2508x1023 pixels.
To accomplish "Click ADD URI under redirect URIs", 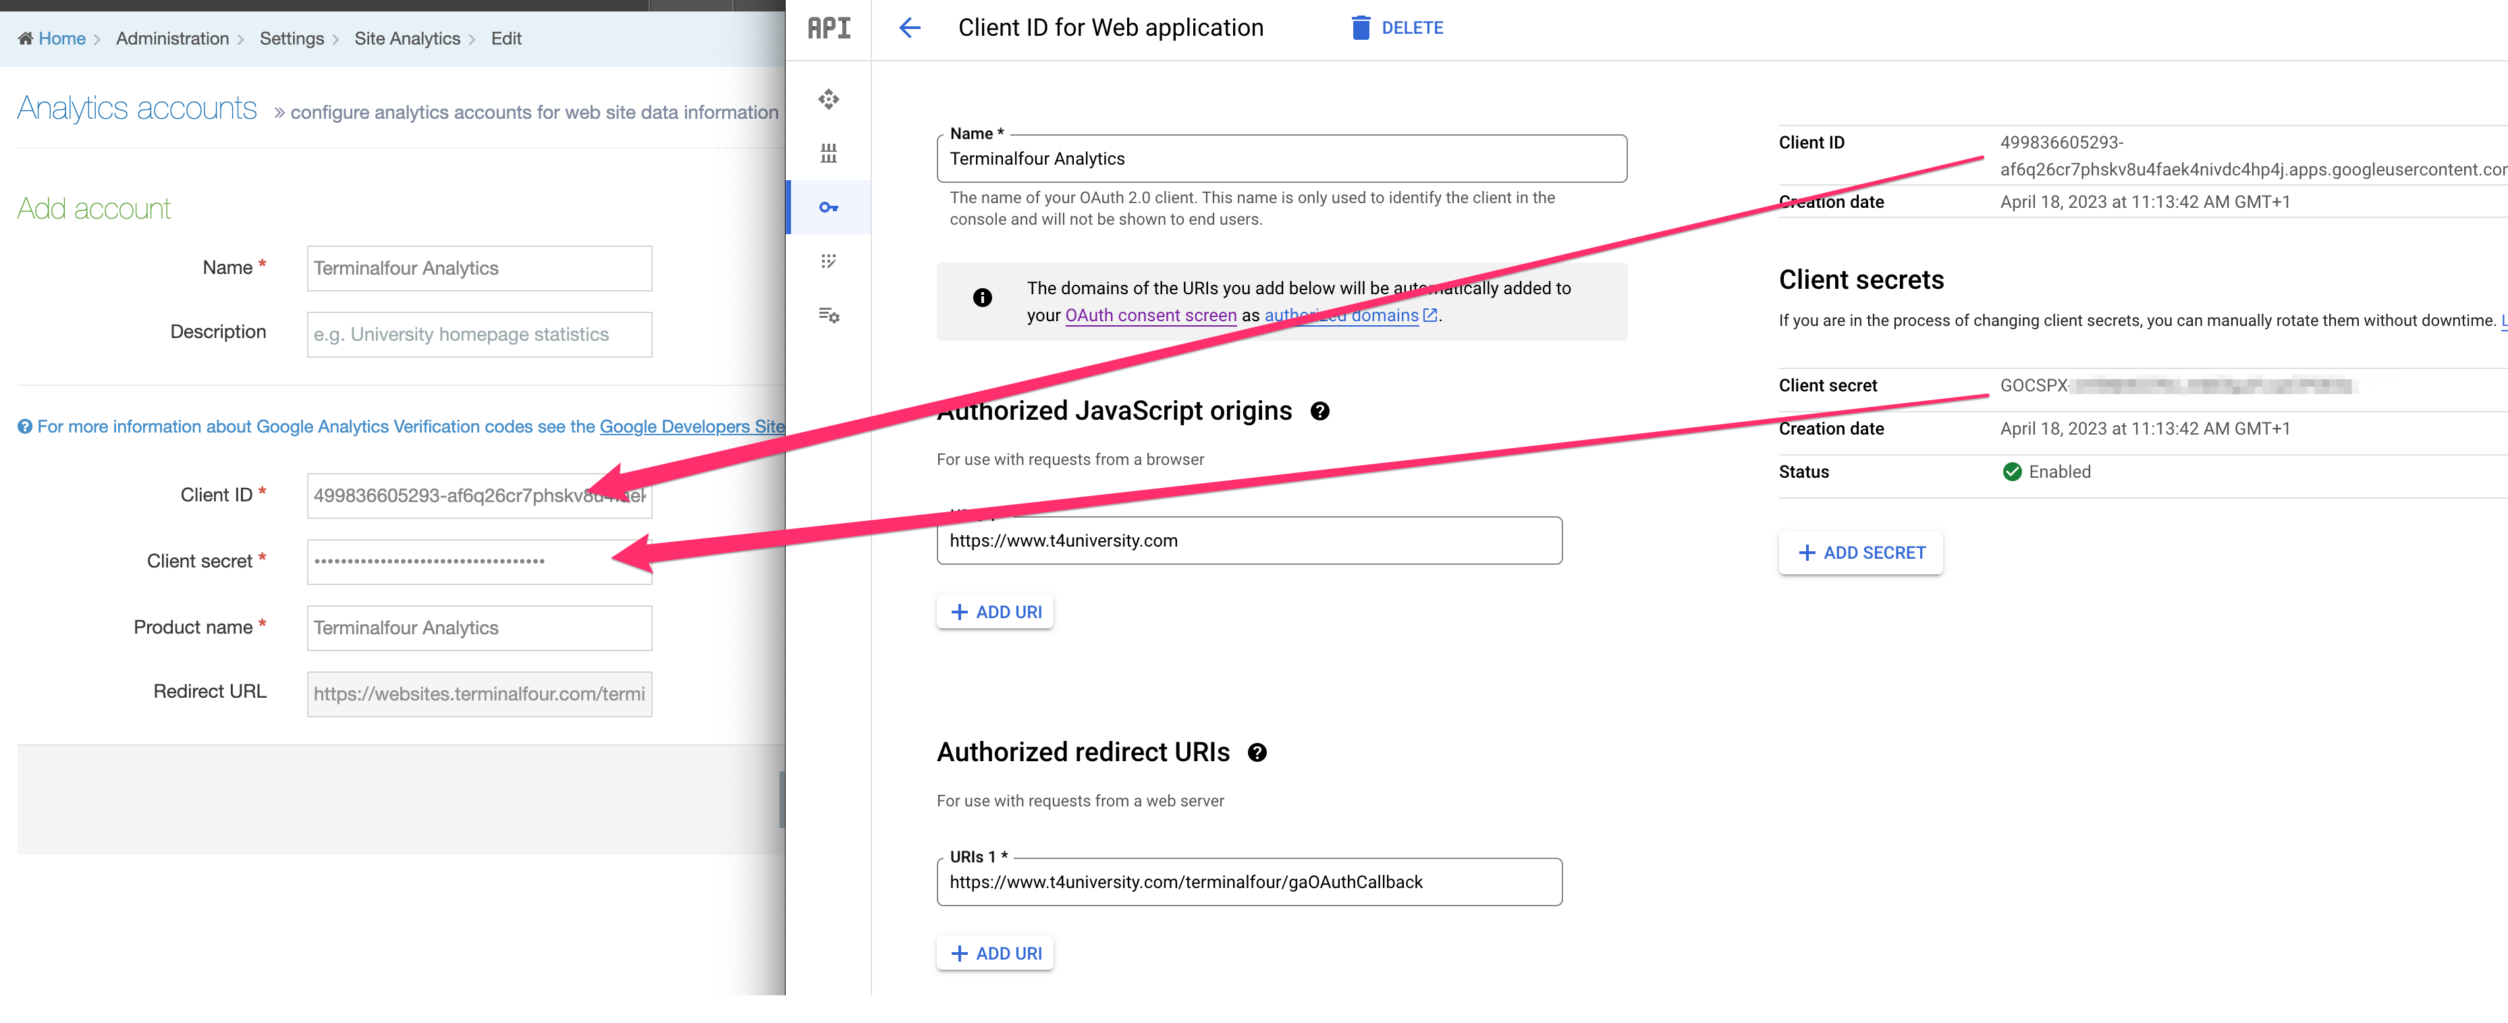I will (995, 954).
